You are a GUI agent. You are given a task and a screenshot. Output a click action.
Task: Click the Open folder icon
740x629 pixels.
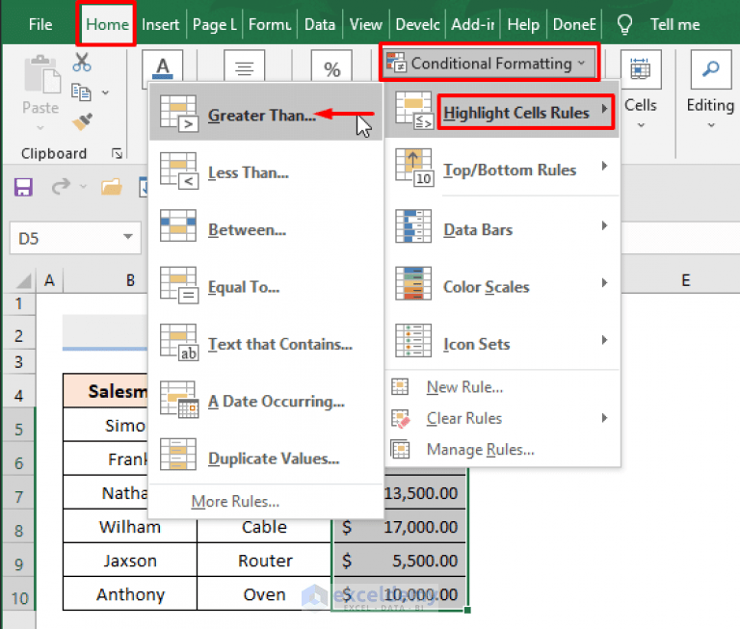tap(112, 187)
